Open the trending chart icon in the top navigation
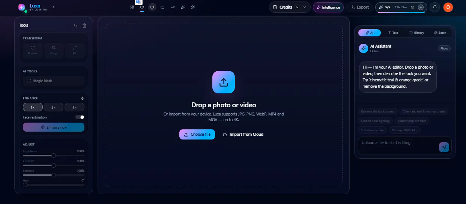The height and width of the screenshot is (204, 466). [x=173, y=7]
